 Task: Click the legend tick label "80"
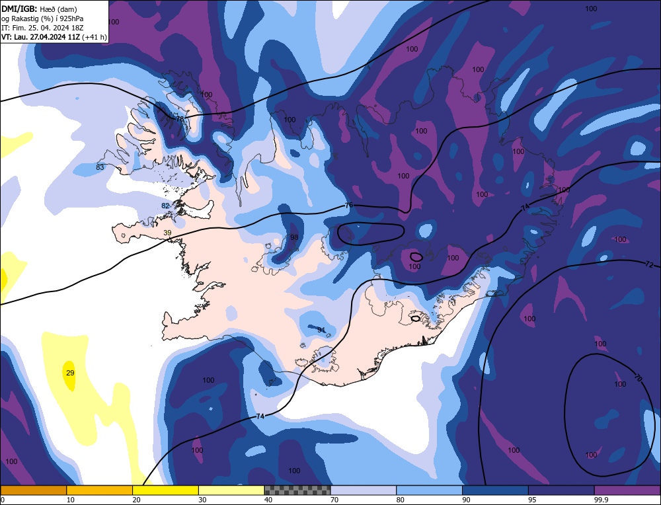[400, 500]
